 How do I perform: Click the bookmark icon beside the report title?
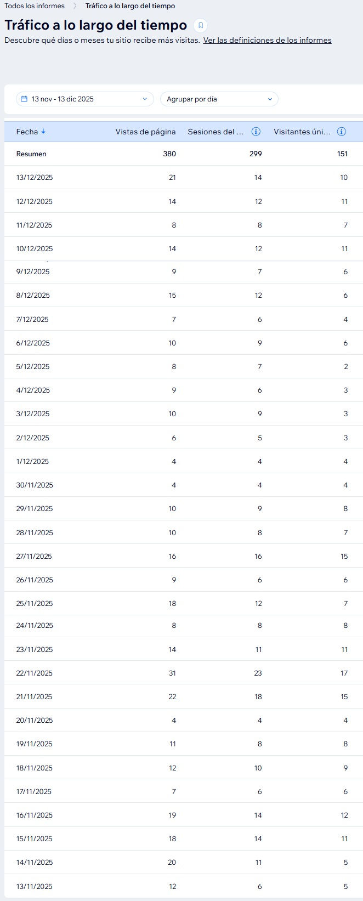(x=201, y=25)
